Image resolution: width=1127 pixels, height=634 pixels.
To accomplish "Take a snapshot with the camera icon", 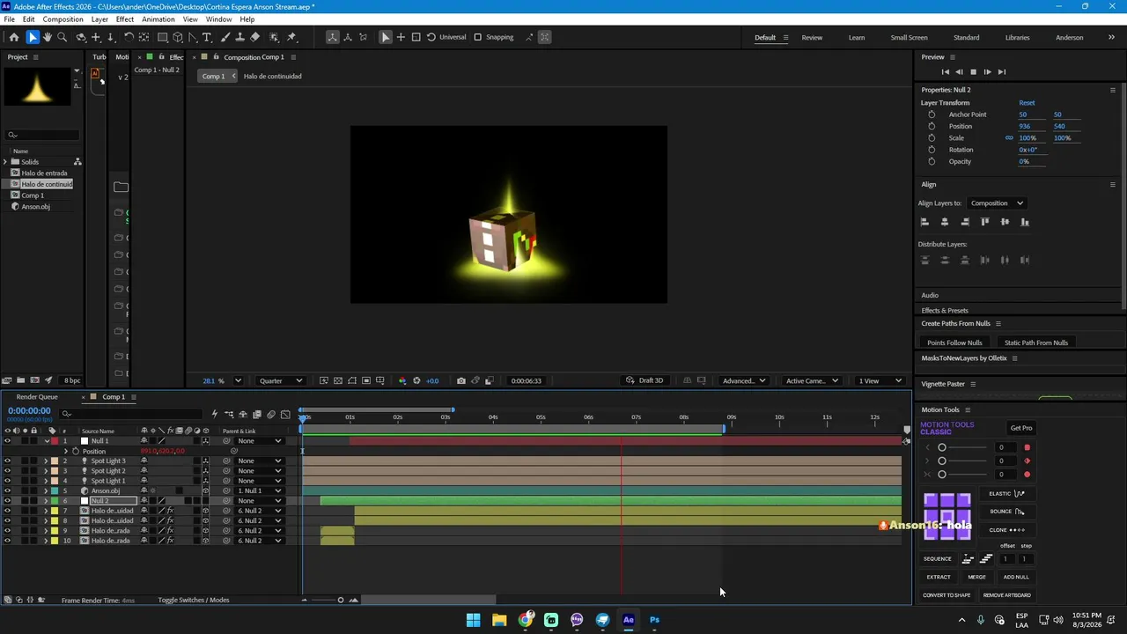I will tap(460, 380).
